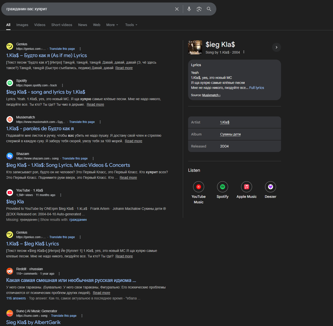
Task: Switch to the Web tab
Action: [97, 25]
